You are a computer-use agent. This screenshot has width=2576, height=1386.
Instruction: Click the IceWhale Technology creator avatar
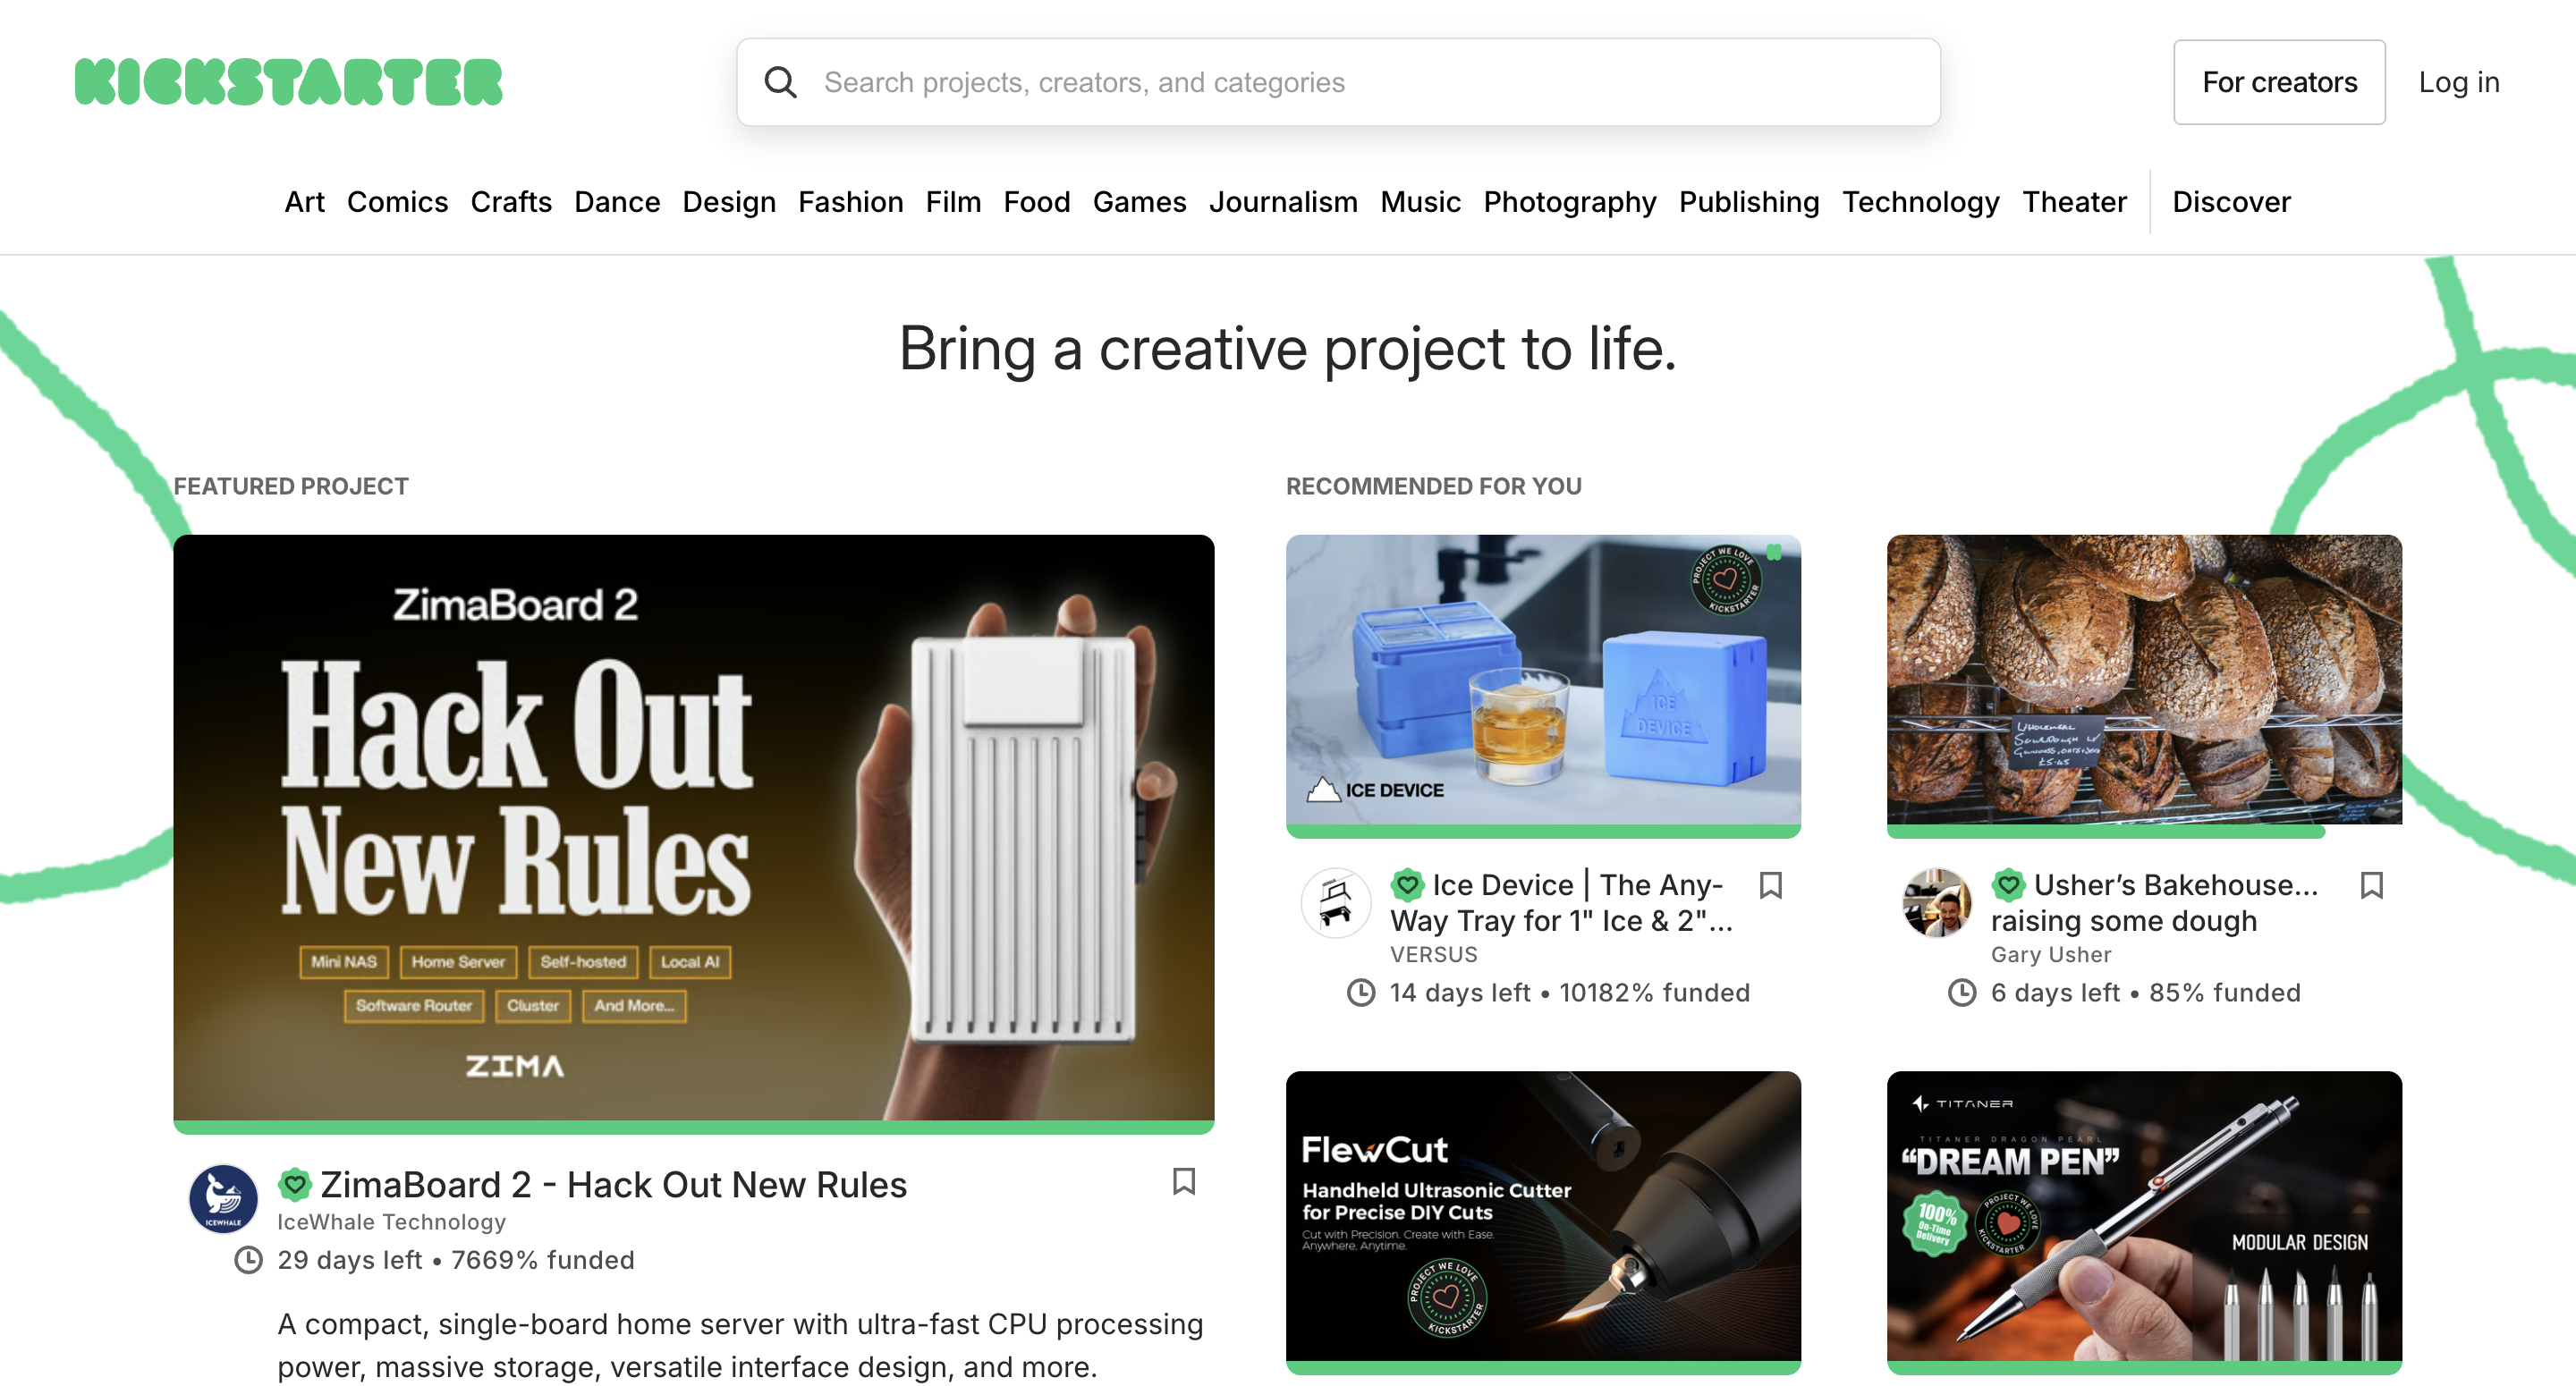223,1198
